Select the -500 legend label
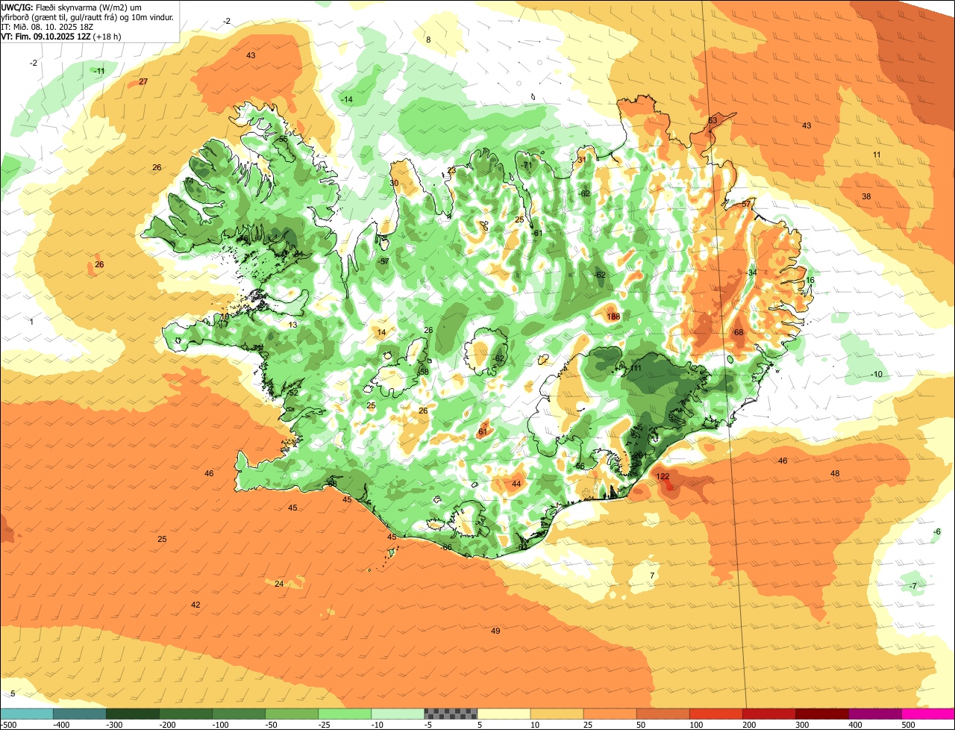Image resolution: width=955 pixels, height=730 pixels. [8, 724]
